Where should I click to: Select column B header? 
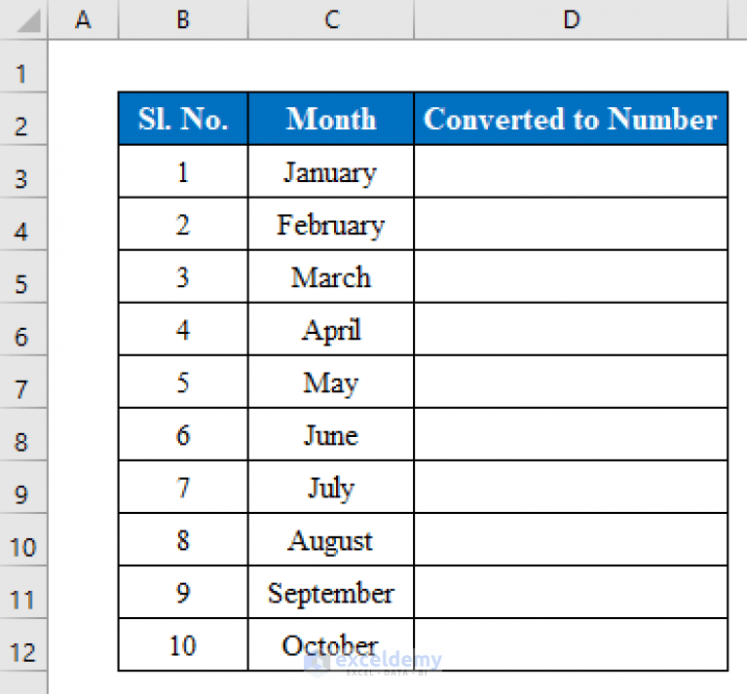183,19
